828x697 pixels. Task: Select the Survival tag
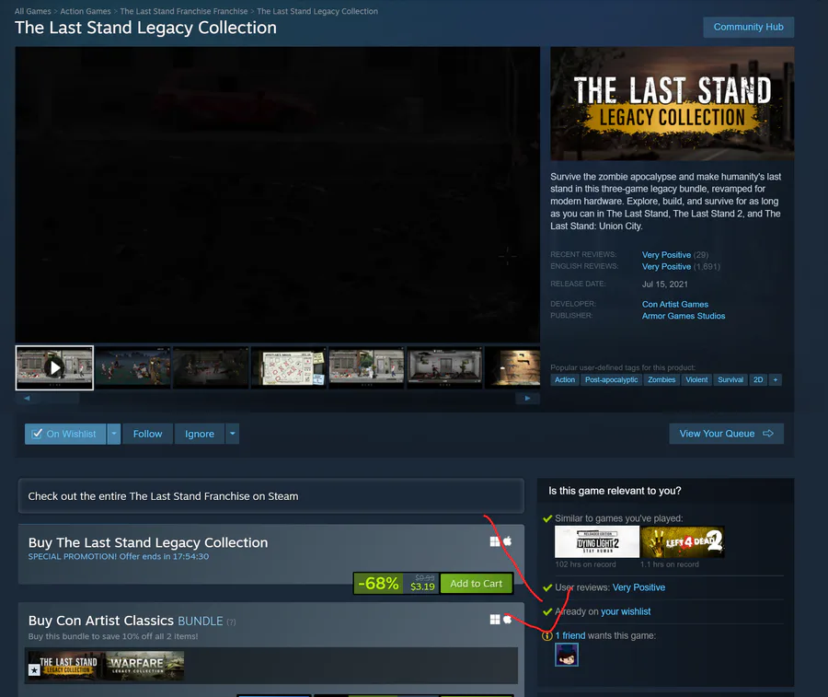(730, 380)
